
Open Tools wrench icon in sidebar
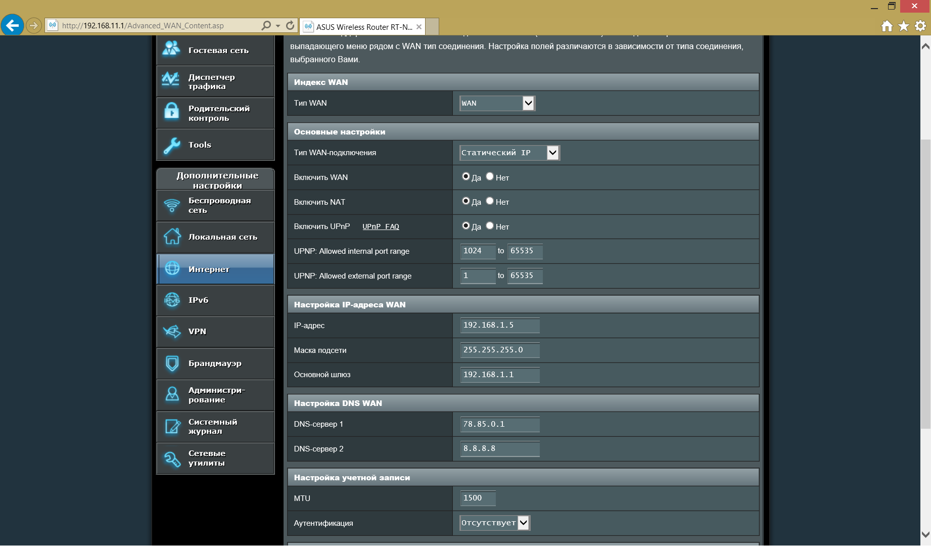click(x=171, y=145)
